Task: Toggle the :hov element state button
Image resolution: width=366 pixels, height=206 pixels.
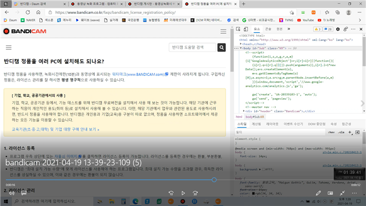Action: click(x=331, y=132)
